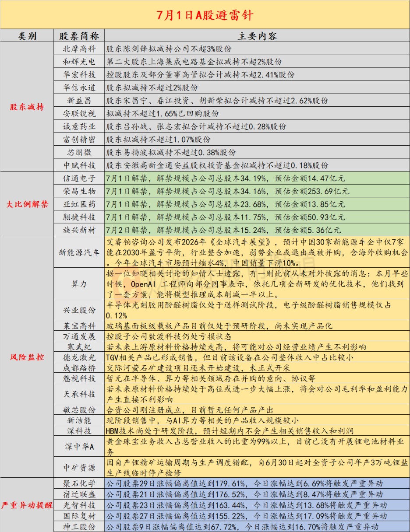Click 股东易扬波拟减持不超过0.38%股份 text
The width and height of the screenshot is (410, 532).
(171, 152)
